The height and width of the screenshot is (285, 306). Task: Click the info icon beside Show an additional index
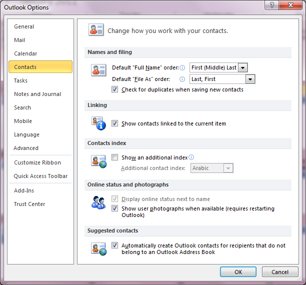point(191,157)
